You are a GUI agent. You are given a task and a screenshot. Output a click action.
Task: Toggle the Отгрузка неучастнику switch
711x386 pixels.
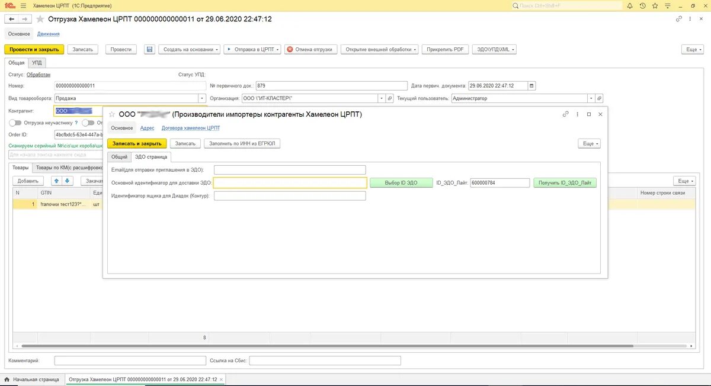click(x=15, y=123)
